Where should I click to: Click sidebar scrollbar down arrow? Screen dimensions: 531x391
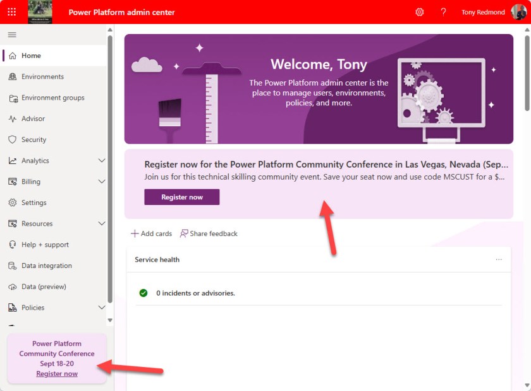pos(110,320)
